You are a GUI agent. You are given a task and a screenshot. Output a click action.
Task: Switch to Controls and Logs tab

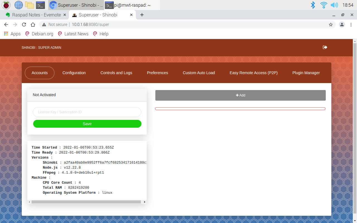(116, 73)
